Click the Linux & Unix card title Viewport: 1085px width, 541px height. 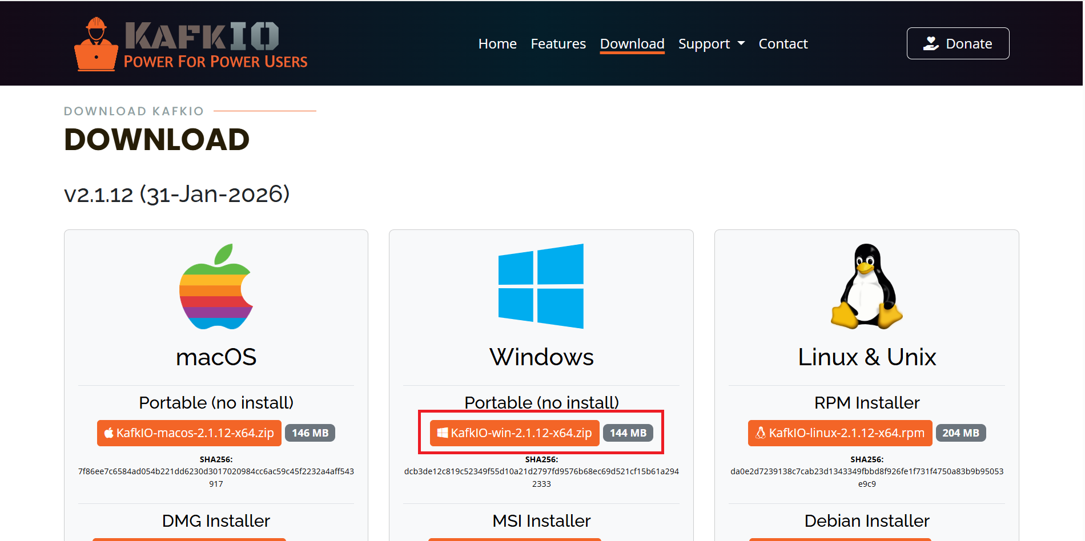[x=867, y=357]
